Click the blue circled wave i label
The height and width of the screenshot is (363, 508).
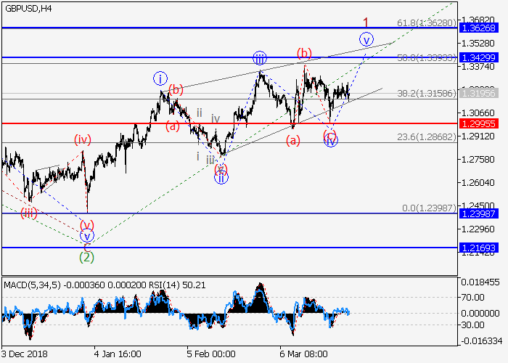[x=160, y=78]
